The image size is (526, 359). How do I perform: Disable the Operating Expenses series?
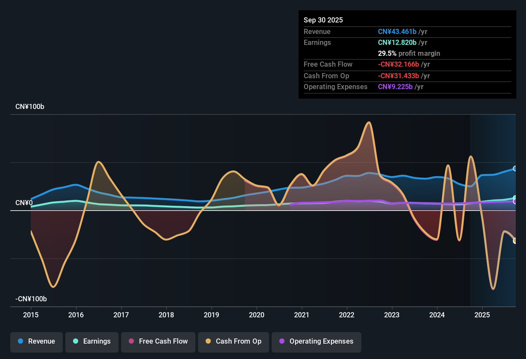pyautogui.click(x=316, y=341)
